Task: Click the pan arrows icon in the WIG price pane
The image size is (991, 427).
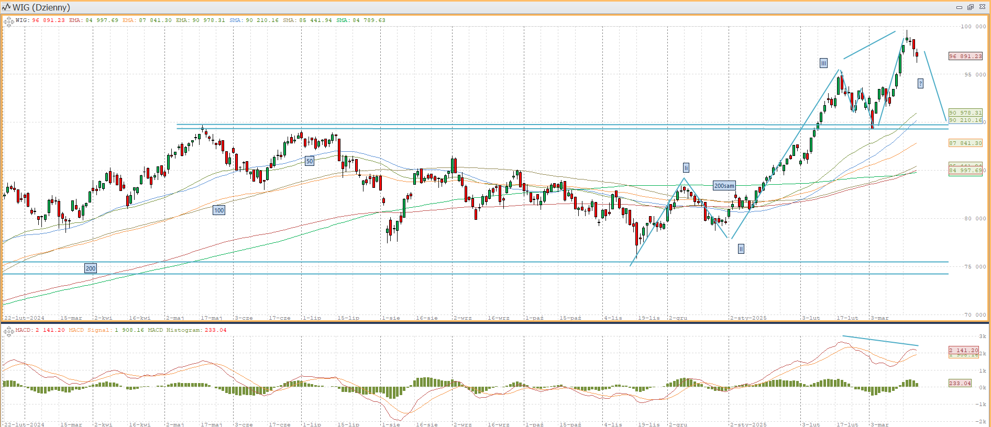Action: [8, 21]
